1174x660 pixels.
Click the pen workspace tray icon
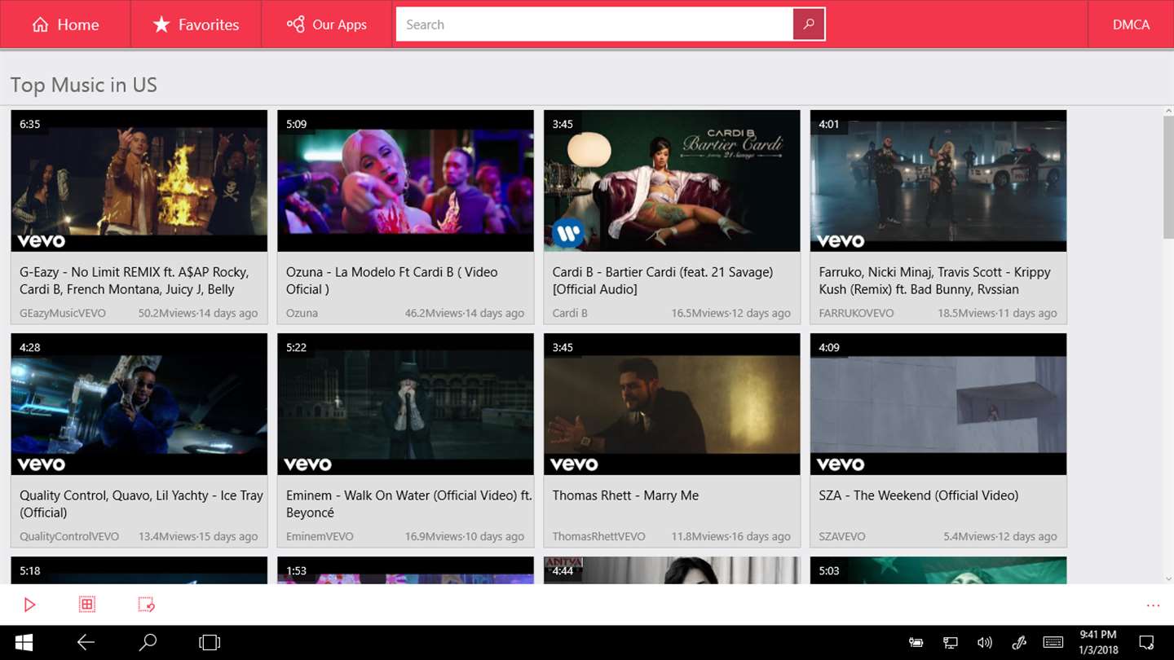tap(1018, 643)
